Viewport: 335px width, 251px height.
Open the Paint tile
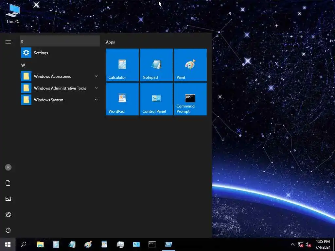click(190, 65)
